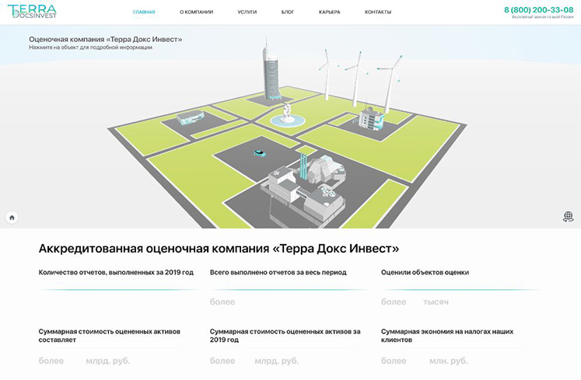Viewport: 581px width, 380px height.
Task: Click heading Оценочная компания «Терра Докс Инвест»
Action: click(106, 40)
